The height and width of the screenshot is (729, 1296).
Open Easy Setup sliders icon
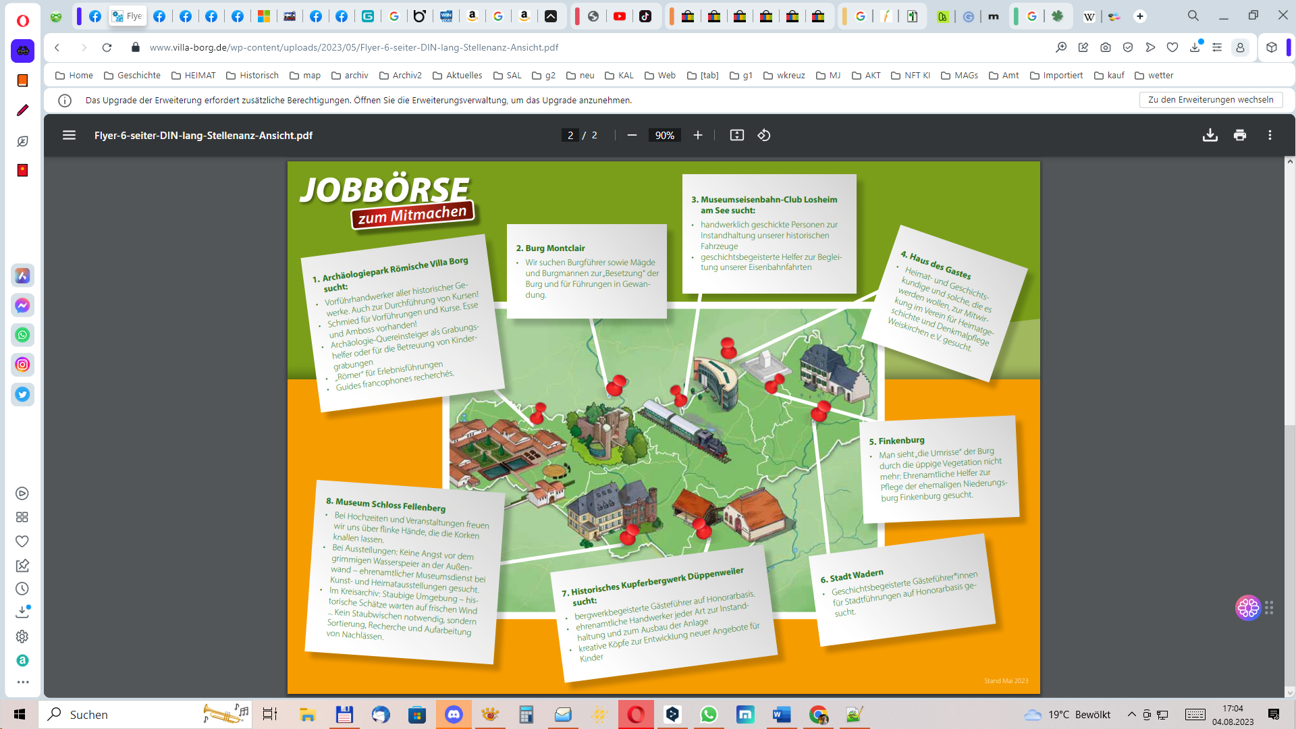[1217, 47]
